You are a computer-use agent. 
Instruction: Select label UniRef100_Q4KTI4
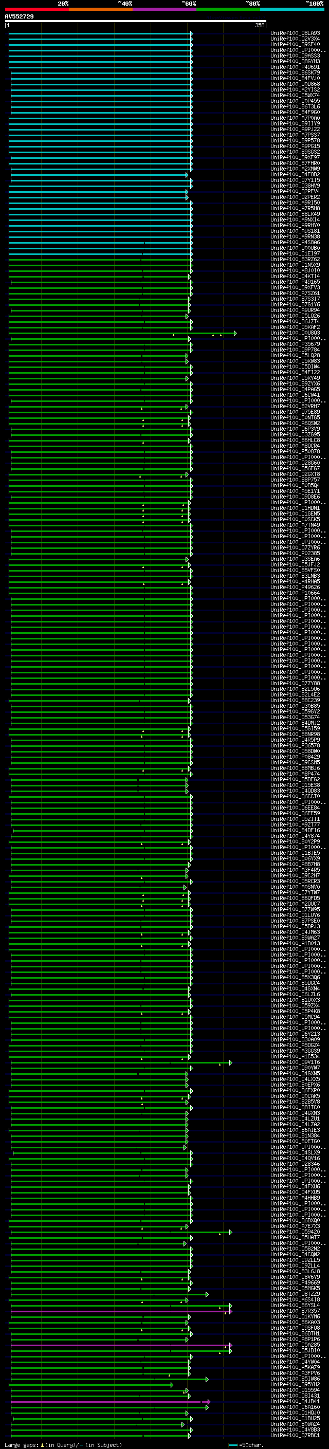295,276
